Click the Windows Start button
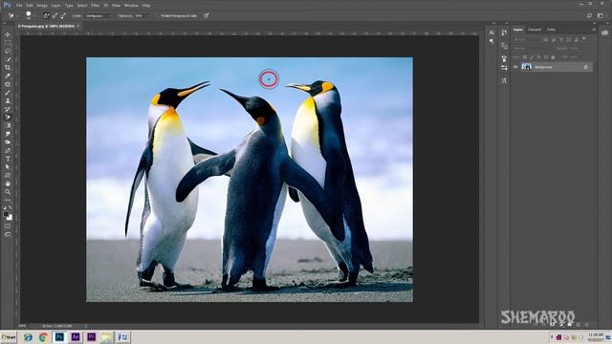The height and width of the screenshot is (344, 612). [9, 337]
